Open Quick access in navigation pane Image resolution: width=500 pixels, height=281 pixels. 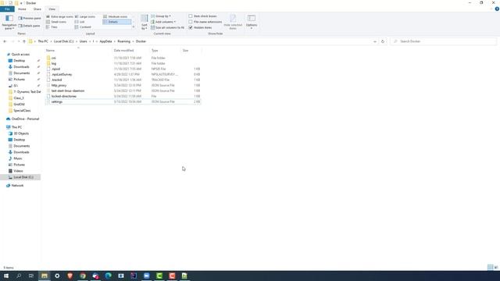point(20,55)
